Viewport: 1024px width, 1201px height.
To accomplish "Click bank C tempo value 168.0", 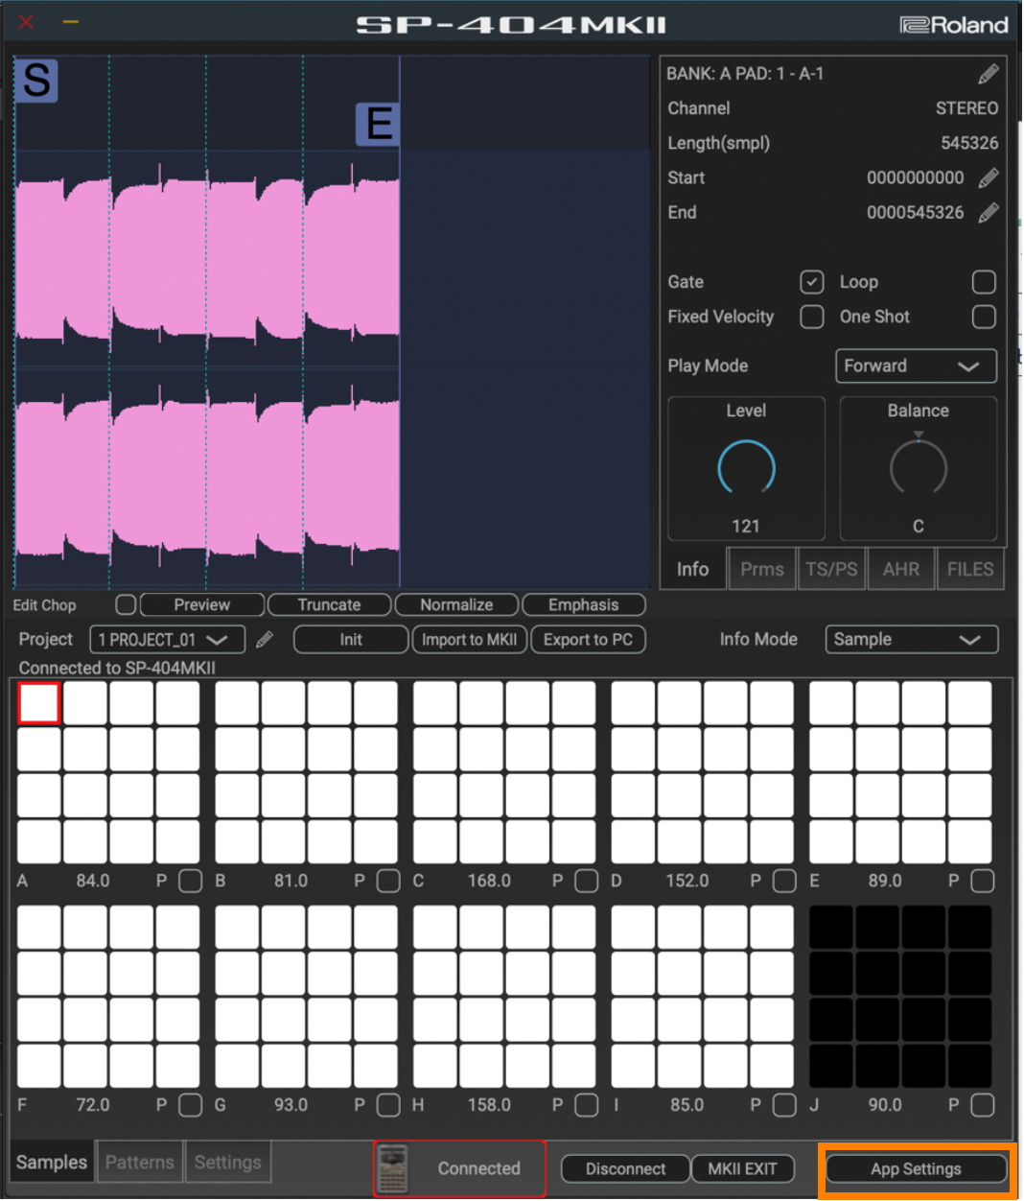I will click(x=489, y=881).
